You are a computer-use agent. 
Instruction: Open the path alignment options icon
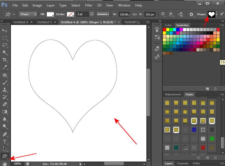click(x=172, y=14)
